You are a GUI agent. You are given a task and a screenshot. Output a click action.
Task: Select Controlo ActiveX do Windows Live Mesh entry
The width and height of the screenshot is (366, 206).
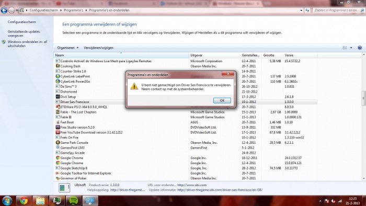(x=106, y=61)
